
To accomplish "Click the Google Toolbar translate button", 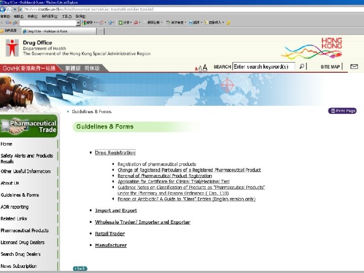I will (195, 23).
